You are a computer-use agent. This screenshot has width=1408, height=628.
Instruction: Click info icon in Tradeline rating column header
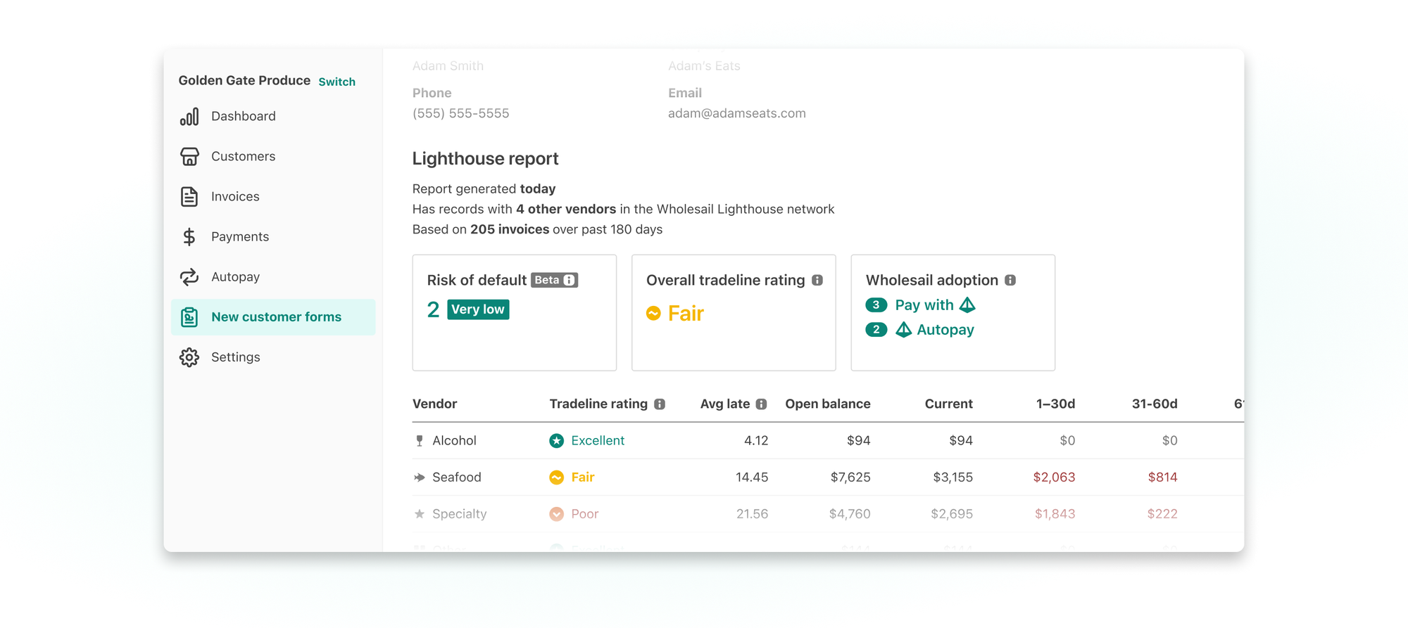pos(660,404)
